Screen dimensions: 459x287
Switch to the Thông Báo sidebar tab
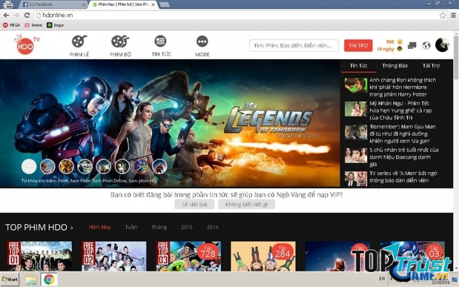click(395, 65)
